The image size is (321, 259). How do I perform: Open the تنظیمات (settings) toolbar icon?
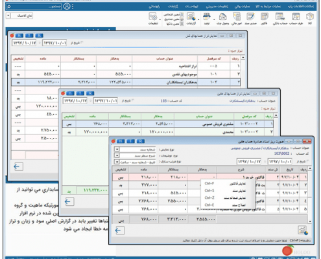(x=153, y=19)
